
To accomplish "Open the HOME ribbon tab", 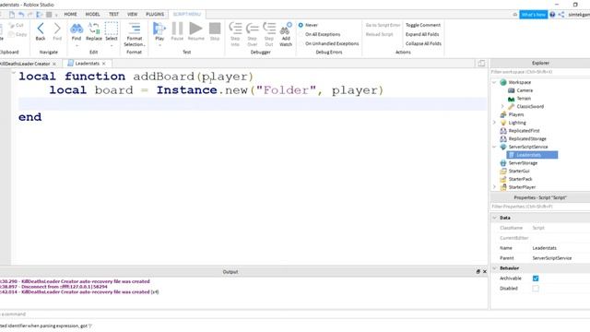I will 70,15.
